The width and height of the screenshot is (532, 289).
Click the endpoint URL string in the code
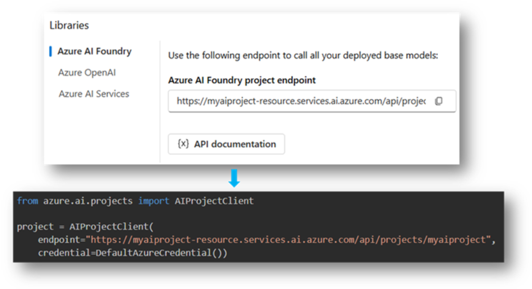click(x=288, y=240)
